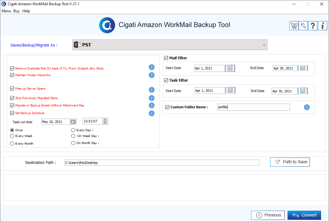
Task: Show info for Remove Duplicate Mail option
Action: coord(152,67)
